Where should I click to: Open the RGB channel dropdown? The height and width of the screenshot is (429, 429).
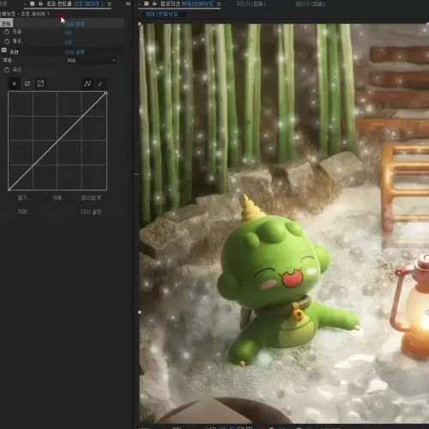click(92, 60)
